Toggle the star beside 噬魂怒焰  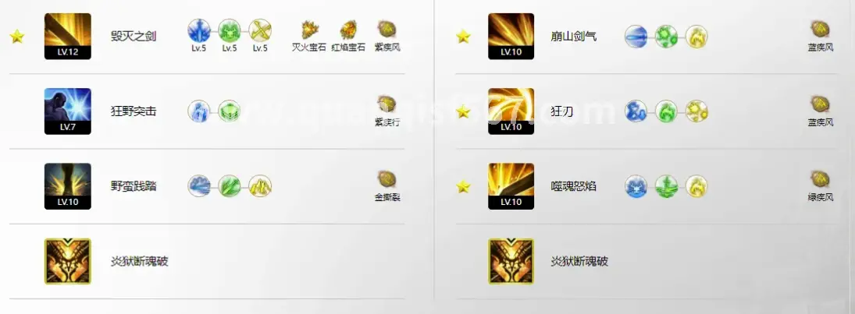463,187
